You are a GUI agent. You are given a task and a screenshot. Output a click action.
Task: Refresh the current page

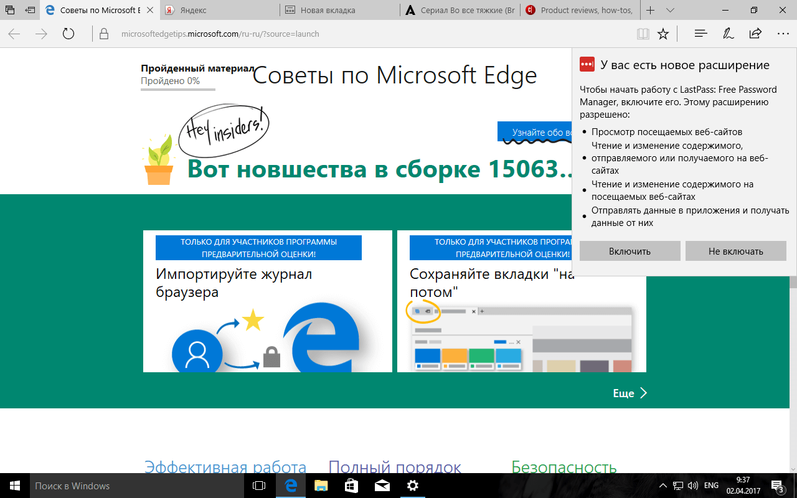pos(68,34)
